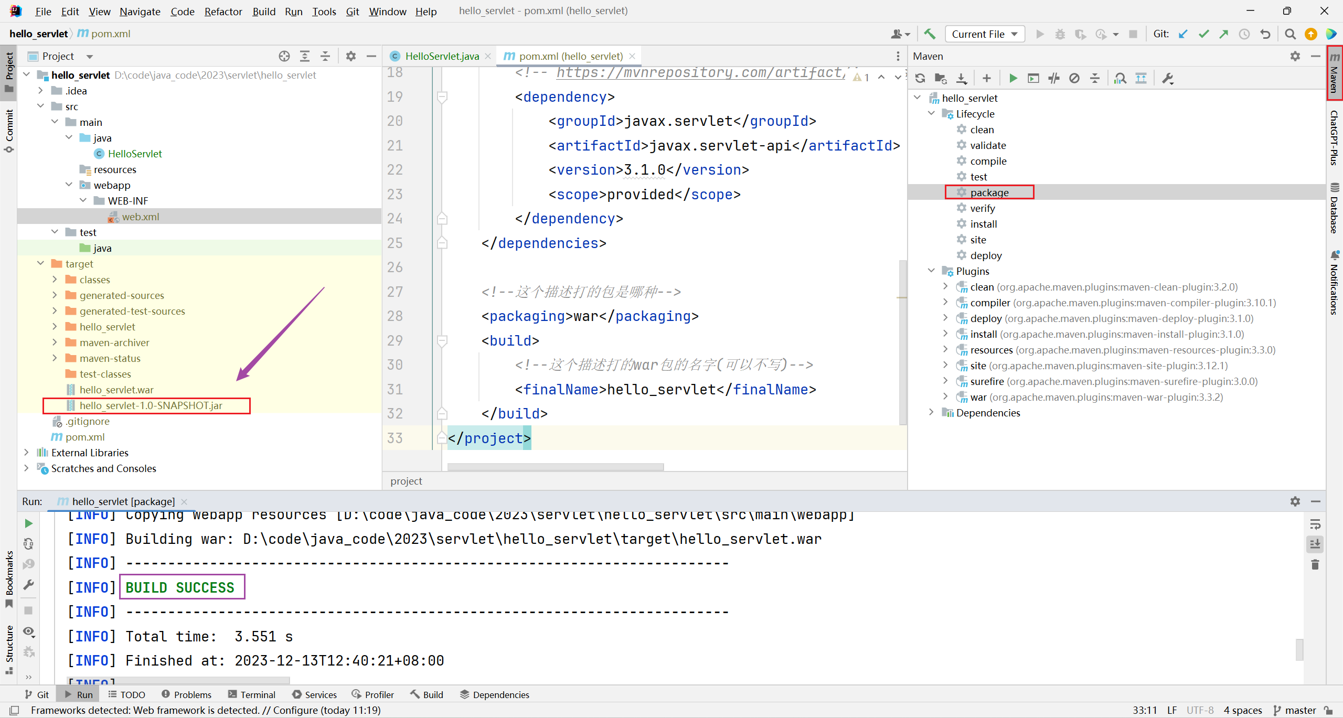Open Maven Settings wrench dropdown
The image size is (1343, 718).
point(1168,79)
